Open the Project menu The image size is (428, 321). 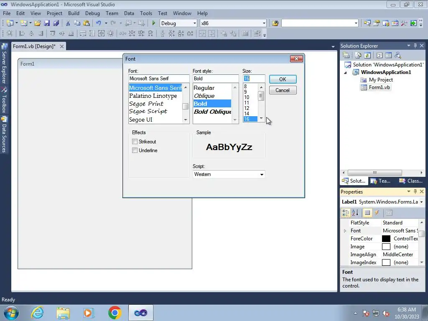click(54, 13)
